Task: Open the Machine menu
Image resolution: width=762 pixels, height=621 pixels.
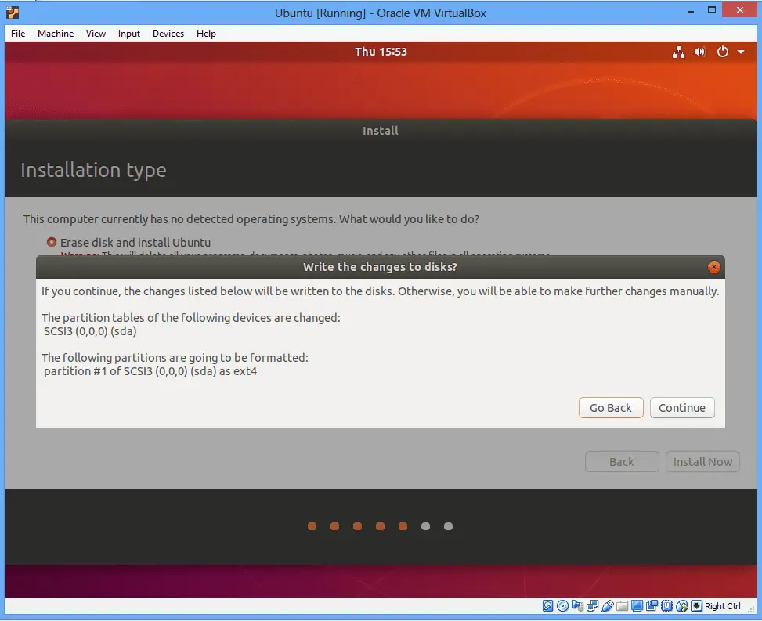Action: (56, 34)
